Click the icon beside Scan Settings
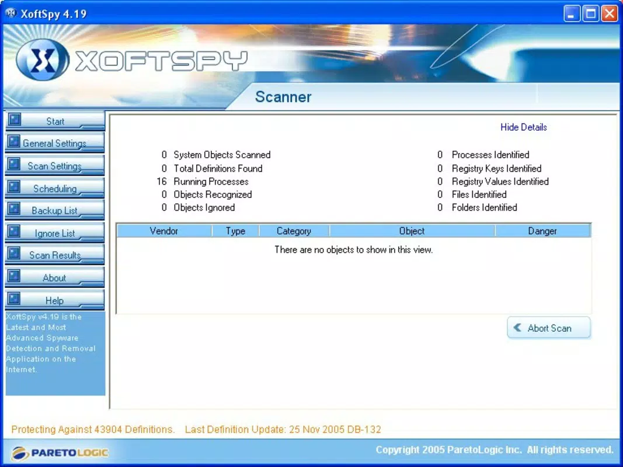623x467 pixels. point(15,163)
